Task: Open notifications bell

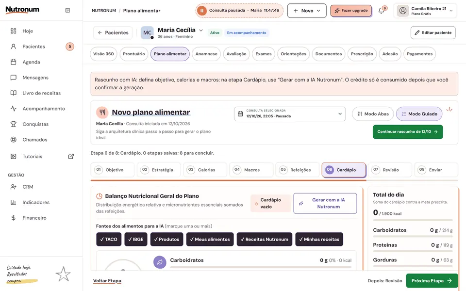Action: (382, 11)
